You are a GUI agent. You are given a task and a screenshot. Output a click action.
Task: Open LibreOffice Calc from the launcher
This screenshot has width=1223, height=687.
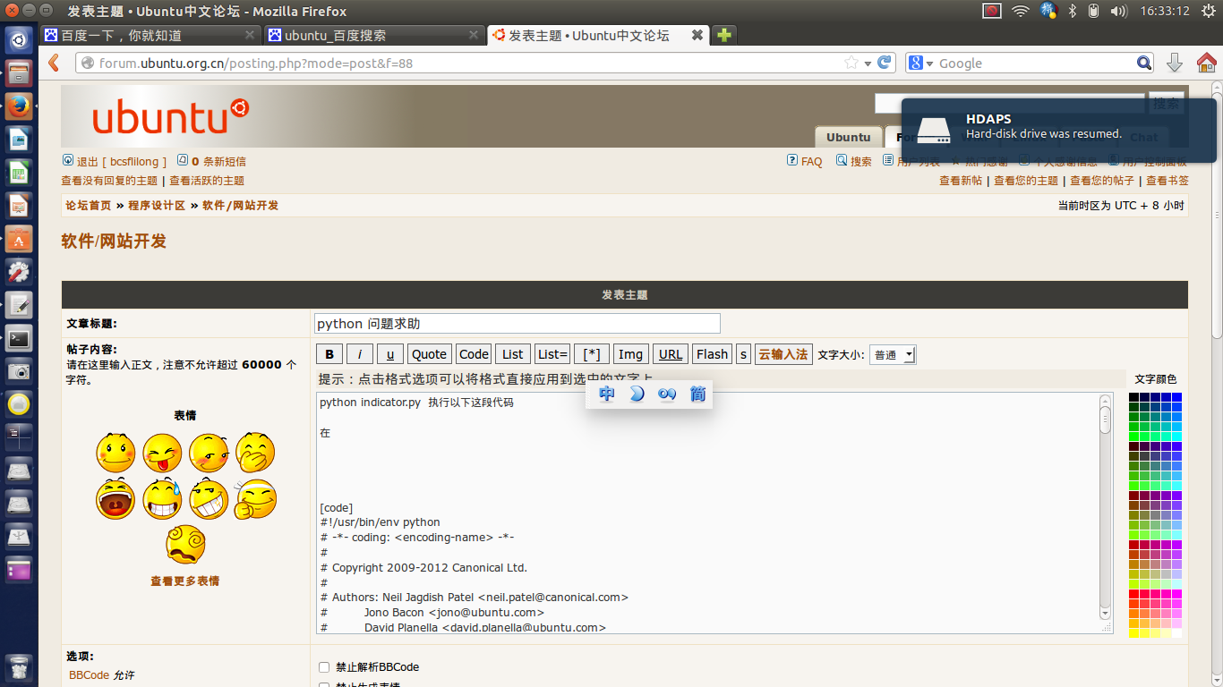pos(19,174)
